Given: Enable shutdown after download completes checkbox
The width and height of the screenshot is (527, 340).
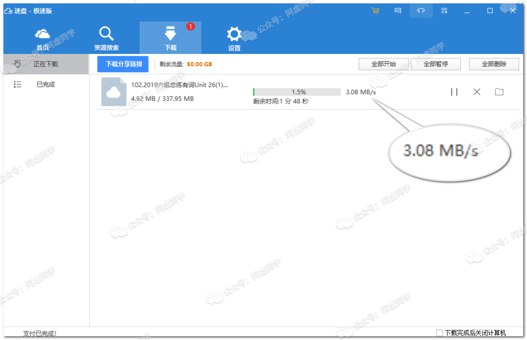Looking at the screenshot, I should pyautogui.click(x=440, y=333).
